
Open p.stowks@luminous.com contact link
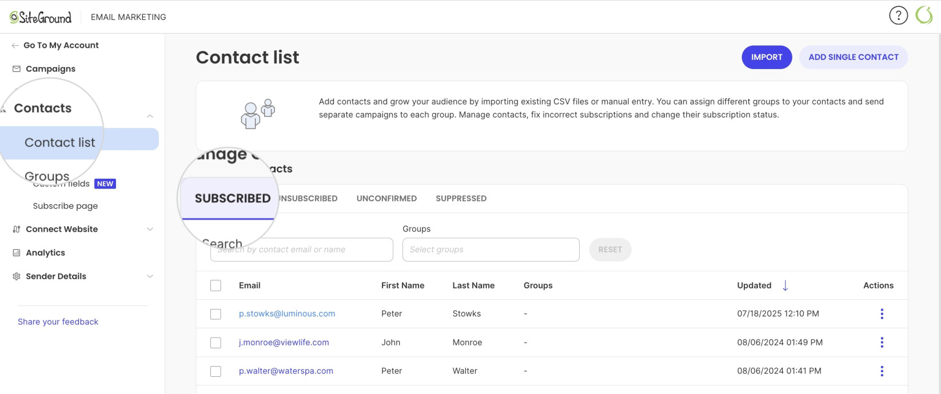point(287,313)
